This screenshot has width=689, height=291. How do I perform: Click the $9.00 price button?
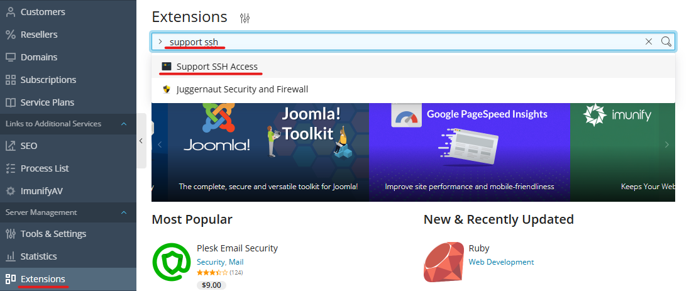click(x=211, y=285)
